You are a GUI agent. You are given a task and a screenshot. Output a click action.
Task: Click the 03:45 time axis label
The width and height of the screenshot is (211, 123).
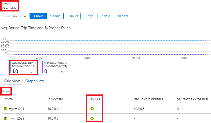[88, 58]
